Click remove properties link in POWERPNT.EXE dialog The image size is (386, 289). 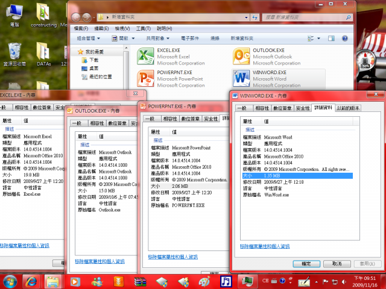coord(173,257)
